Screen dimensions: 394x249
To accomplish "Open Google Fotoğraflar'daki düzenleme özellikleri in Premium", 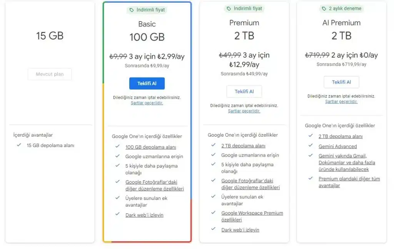I will click(x=250, y=184).
